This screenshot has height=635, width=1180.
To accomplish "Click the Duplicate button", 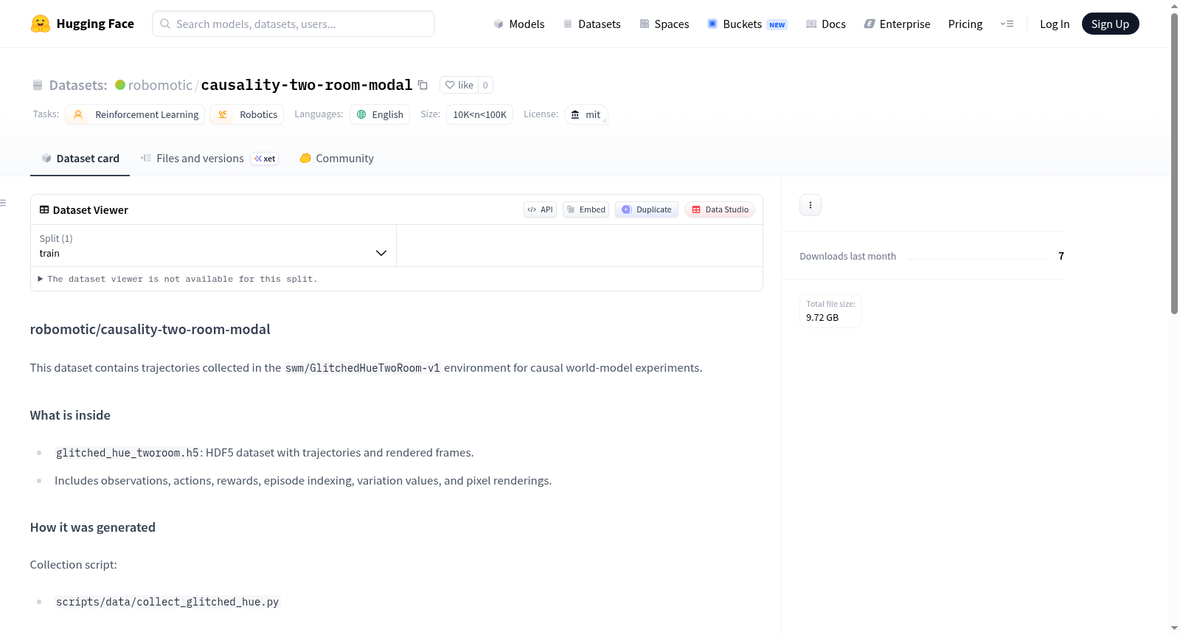I will (x=647, y=209).
